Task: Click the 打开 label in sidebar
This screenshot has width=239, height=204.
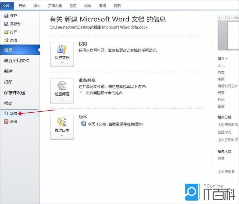Action: 14,32
